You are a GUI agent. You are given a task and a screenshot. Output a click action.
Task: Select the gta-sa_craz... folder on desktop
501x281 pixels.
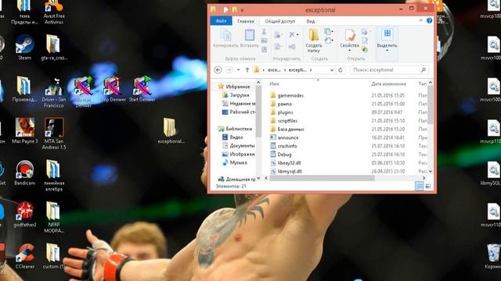pos(54,48)
